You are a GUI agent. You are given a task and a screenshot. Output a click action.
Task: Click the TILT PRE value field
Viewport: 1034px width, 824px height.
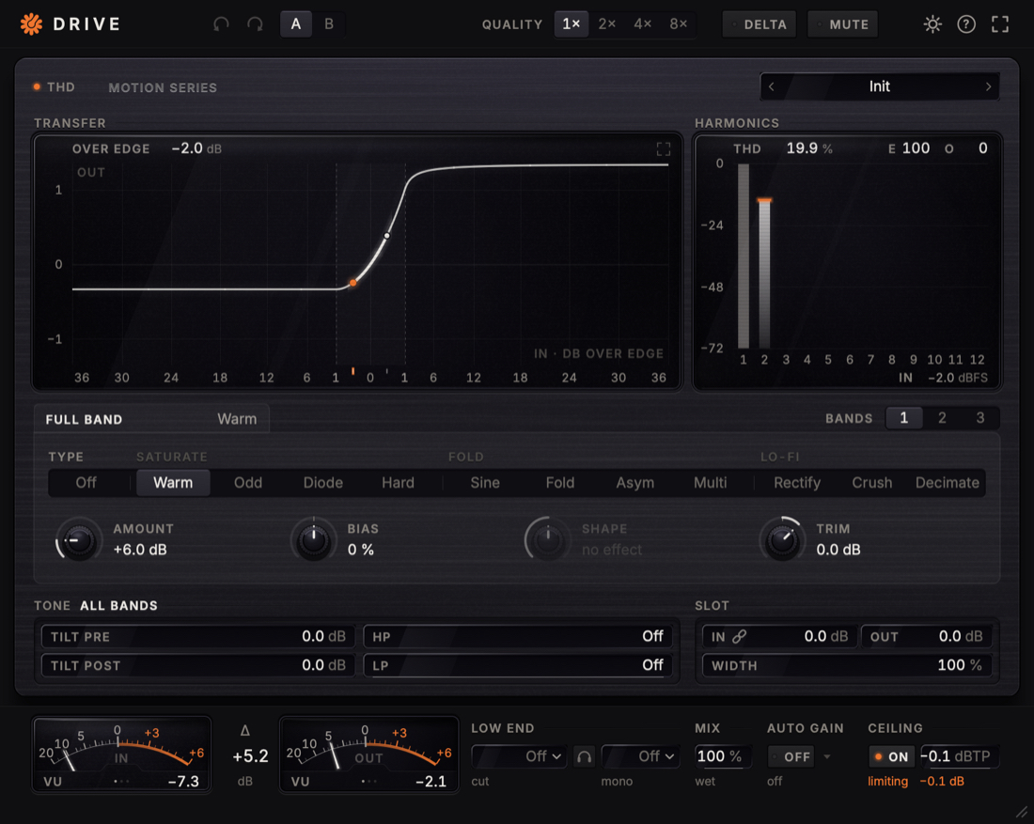click(x=197, y=636)
